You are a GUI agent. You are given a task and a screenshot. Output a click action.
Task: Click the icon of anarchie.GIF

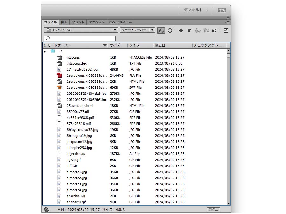[59, 196]
